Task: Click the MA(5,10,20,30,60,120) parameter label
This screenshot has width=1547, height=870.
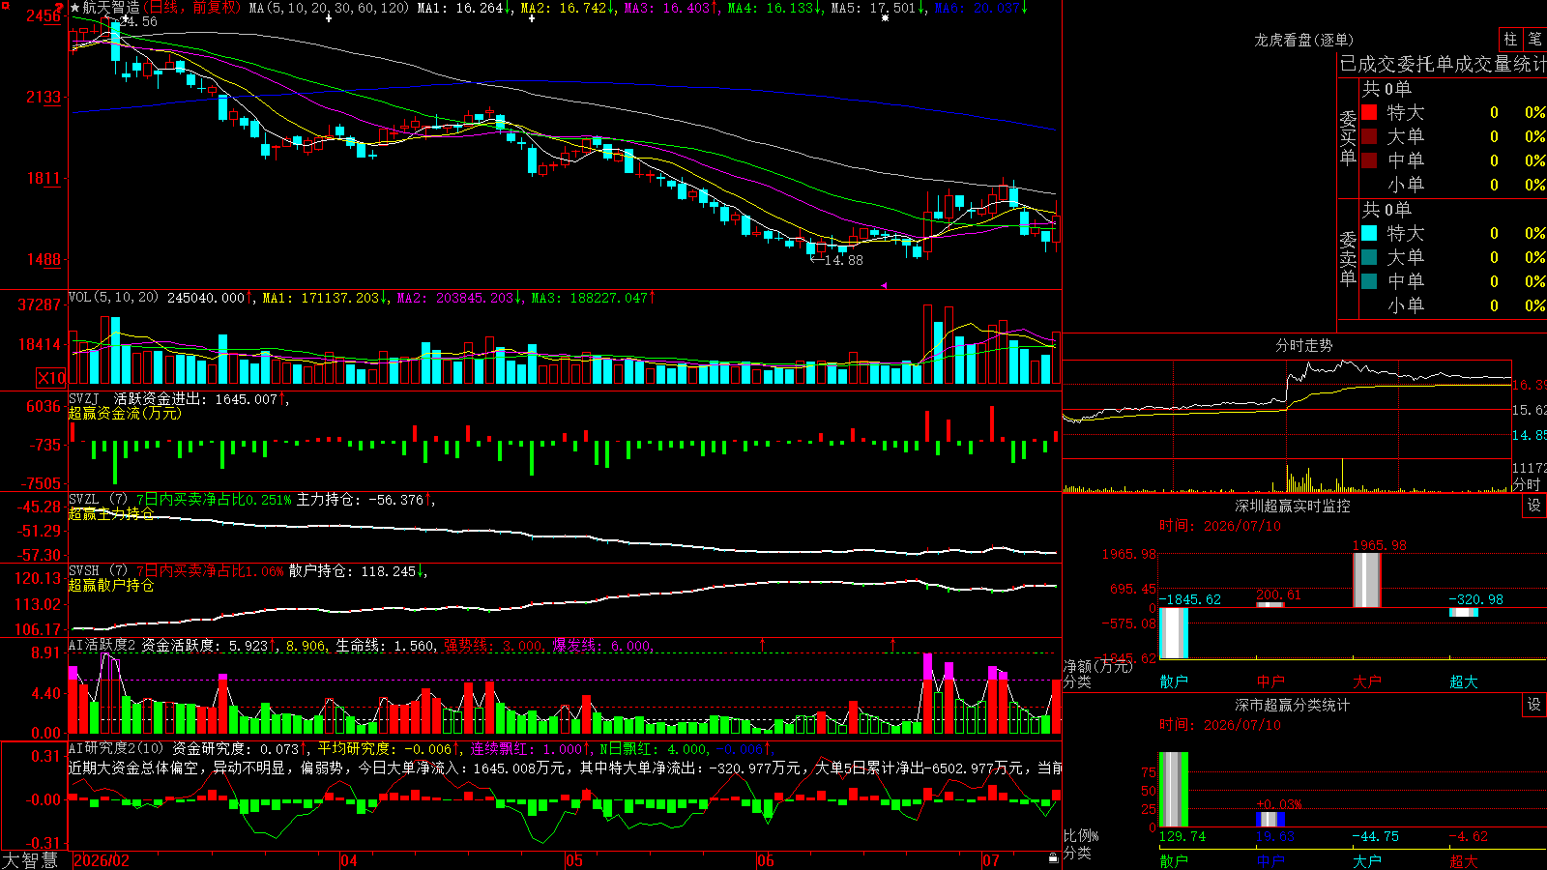Action: [x=329, y=8]
